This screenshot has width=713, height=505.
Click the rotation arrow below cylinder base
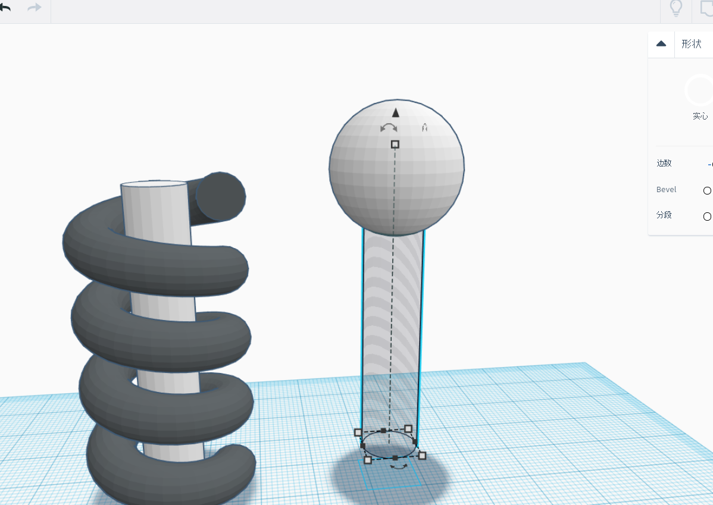pos(399,466)
